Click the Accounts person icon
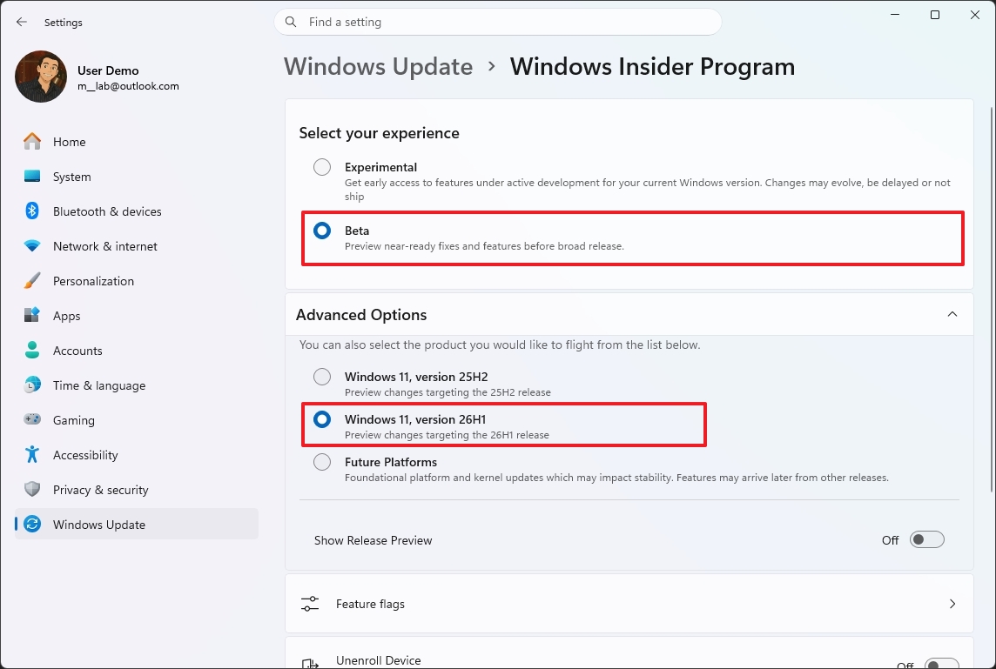The height and width of the screenshot is (669, 996). pos(32,350)
